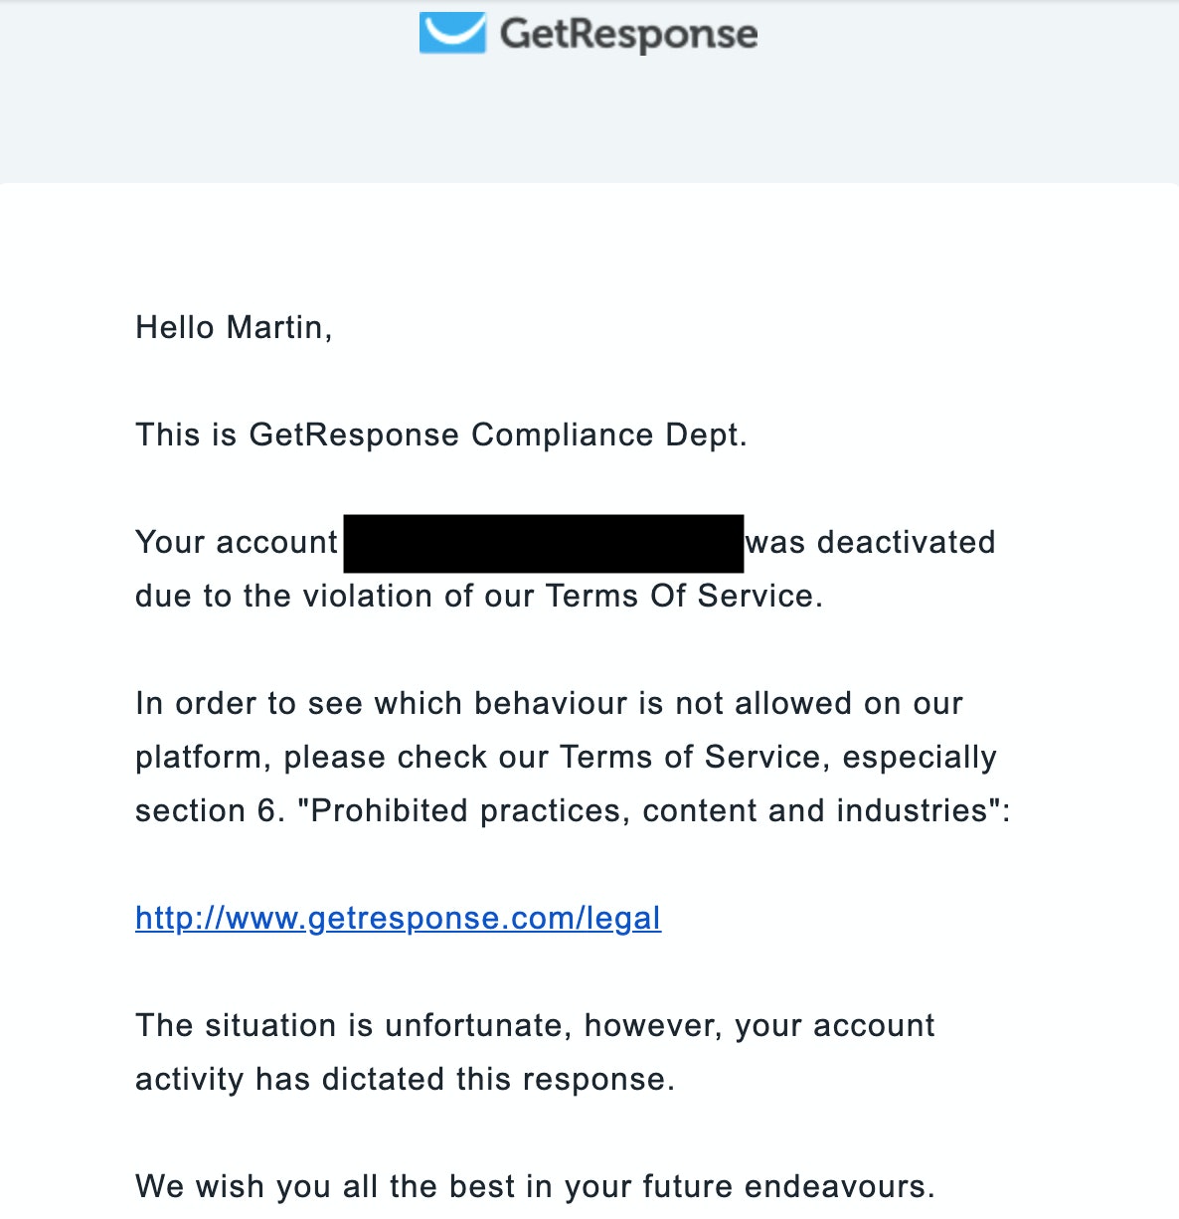Click the GetResponse envelope logo icon
The image size is (1179, 1219).
(452, 33)
